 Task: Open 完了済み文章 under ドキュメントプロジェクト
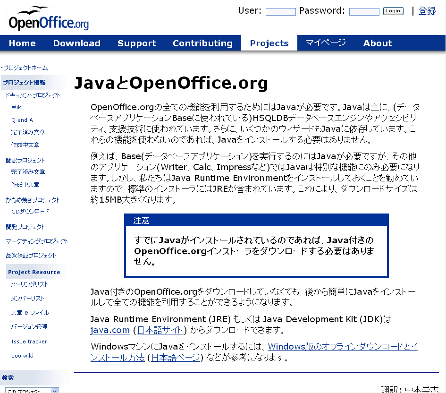28,132
